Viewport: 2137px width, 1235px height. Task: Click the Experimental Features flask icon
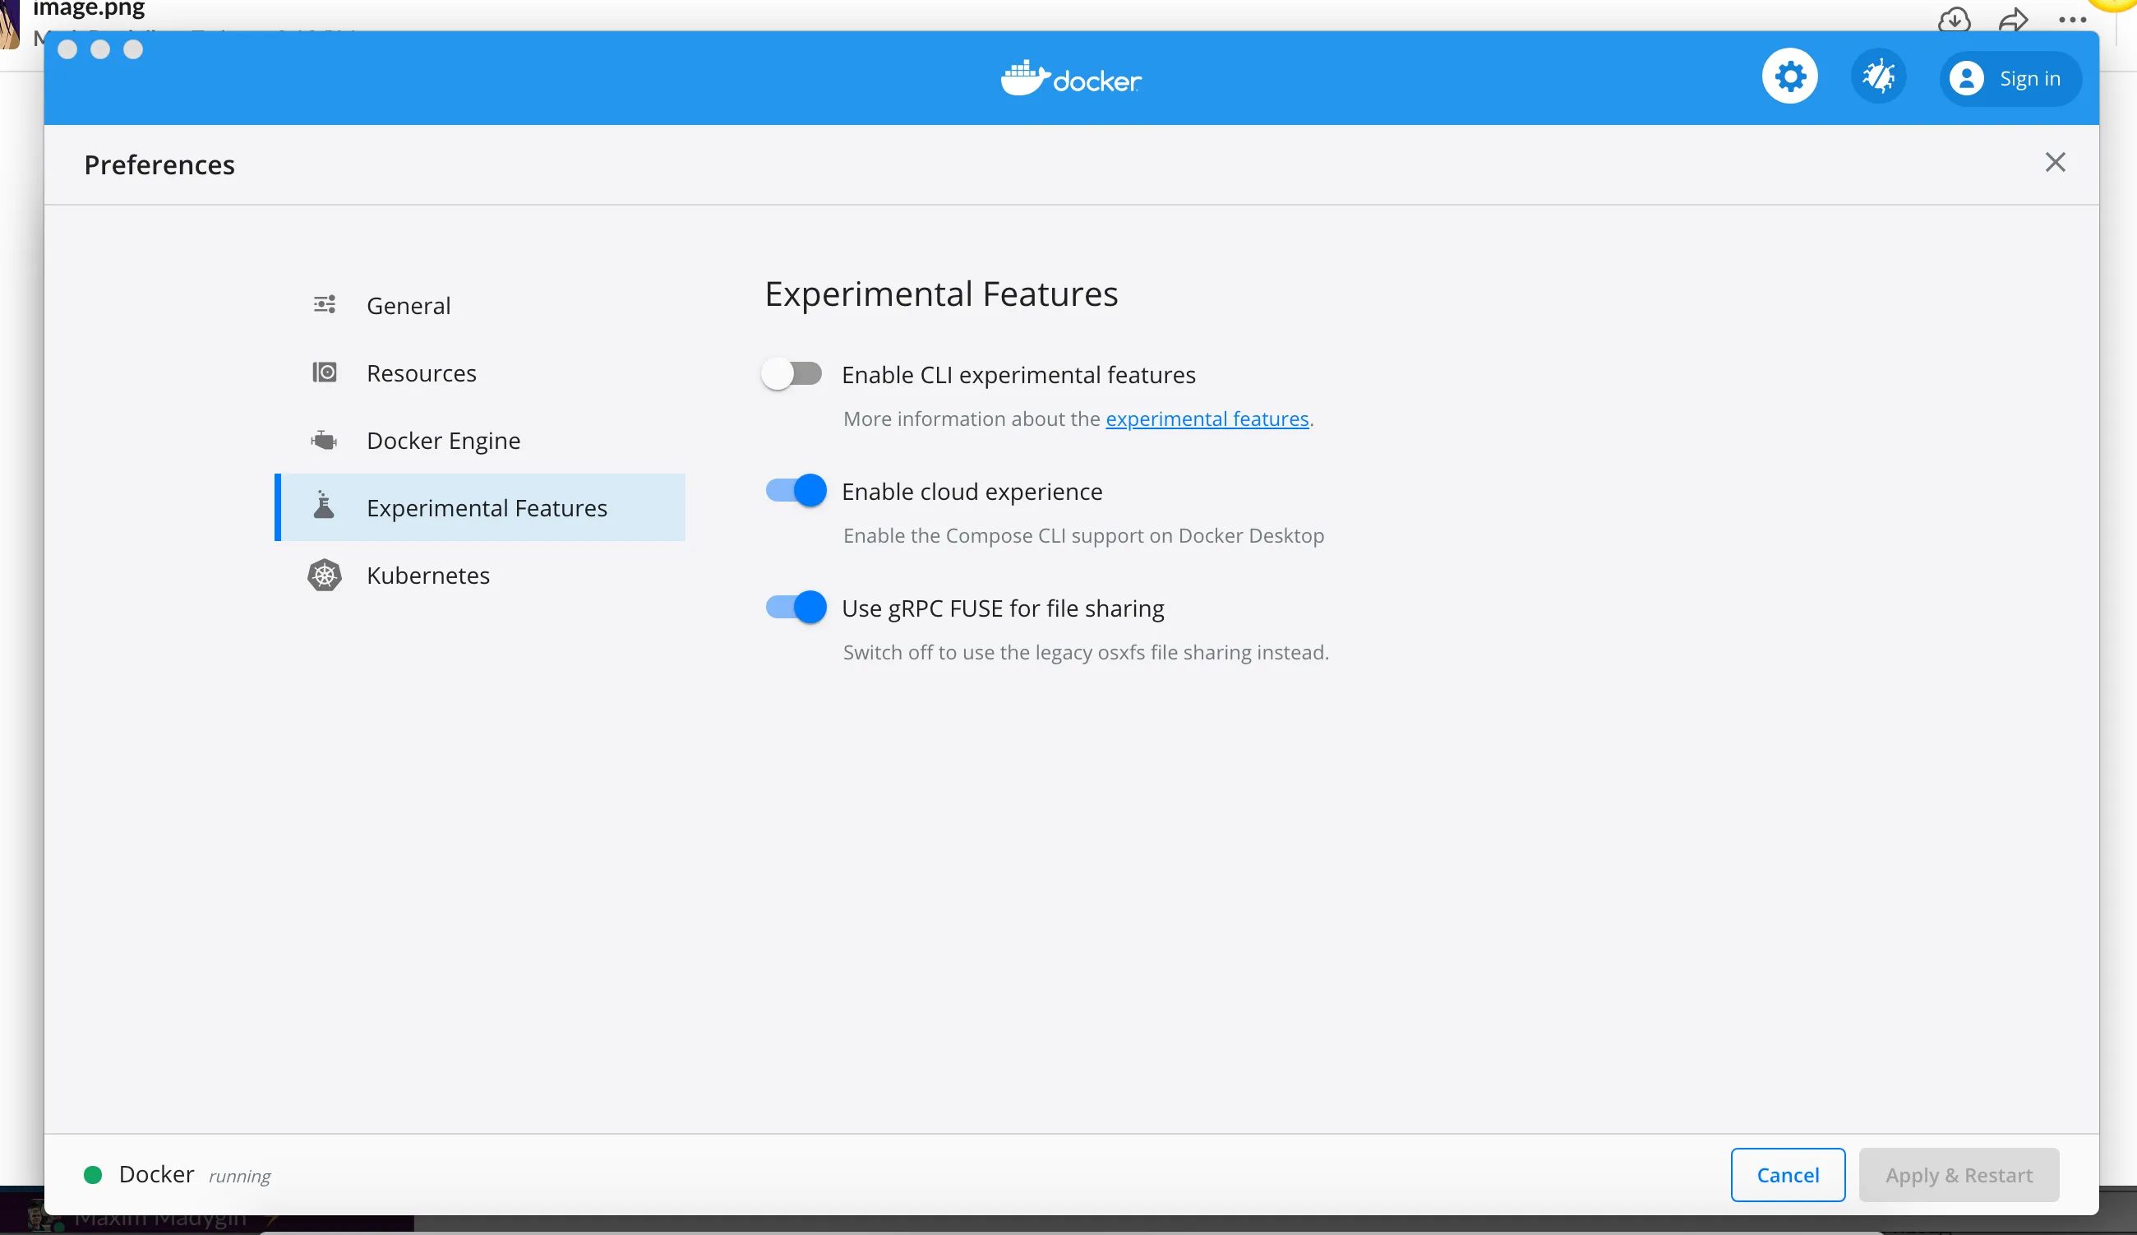point(324,506)
